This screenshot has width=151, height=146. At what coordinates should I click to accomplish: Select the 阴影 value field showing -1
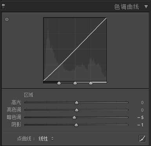140,125
